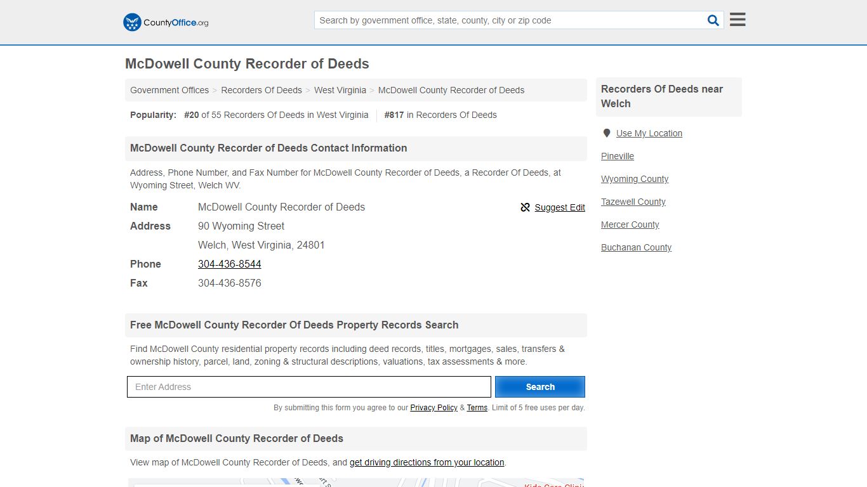This screenshot has width=867, height=487.
Task: Open the Privacy Policy page
Action: (433, 408)
